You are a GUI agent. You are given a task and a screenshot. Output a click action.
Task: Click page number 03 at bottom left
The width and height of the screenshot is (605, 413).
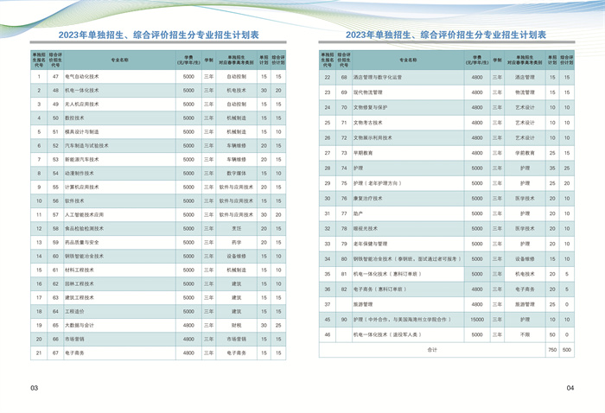(34, 389)
